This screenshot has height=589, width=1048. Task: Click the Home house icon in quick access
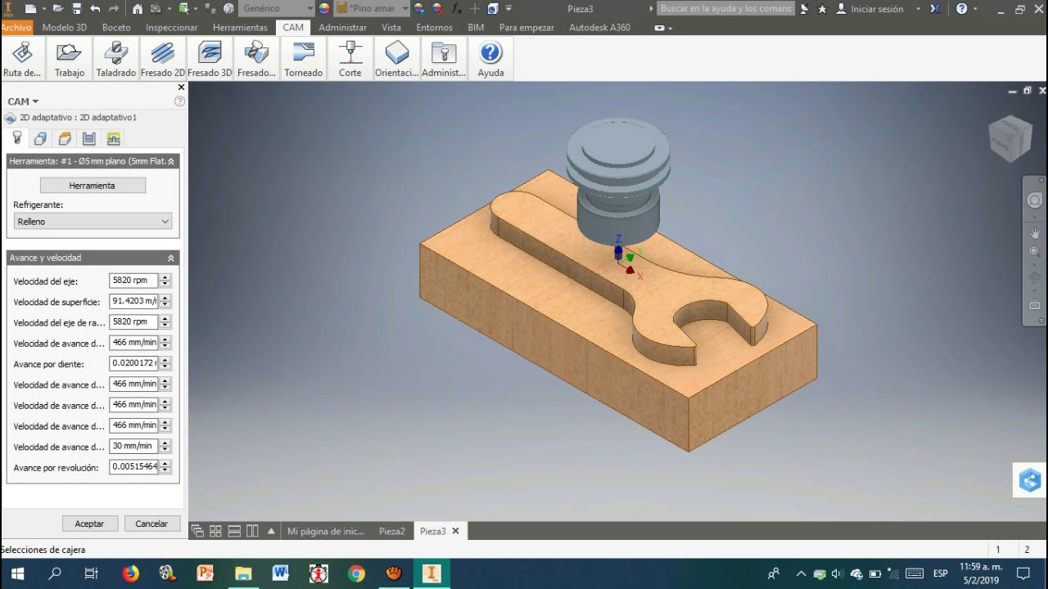(138, 9)
